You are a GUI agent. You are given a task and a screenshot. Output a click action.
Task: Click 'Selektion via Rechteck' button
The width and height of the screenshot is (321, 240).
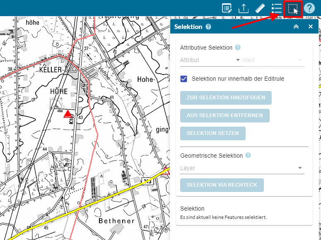pyautogui.click(x=222, y=185)
